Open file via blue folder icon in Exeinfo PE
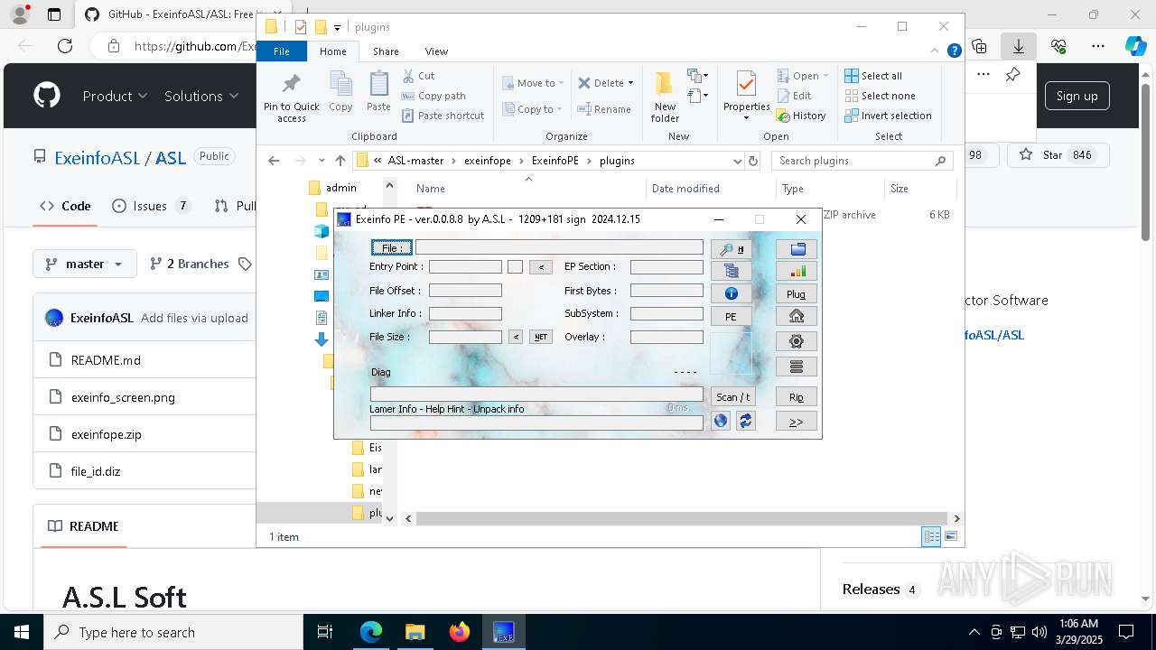The width and height of the screenshot is (1156, 650). click(797, 249)
